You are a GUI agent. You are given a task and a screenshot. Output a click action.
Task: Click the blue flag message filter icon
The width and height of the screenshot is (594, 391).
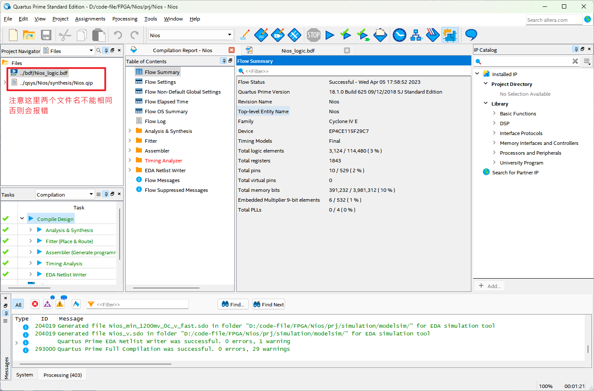76,304
